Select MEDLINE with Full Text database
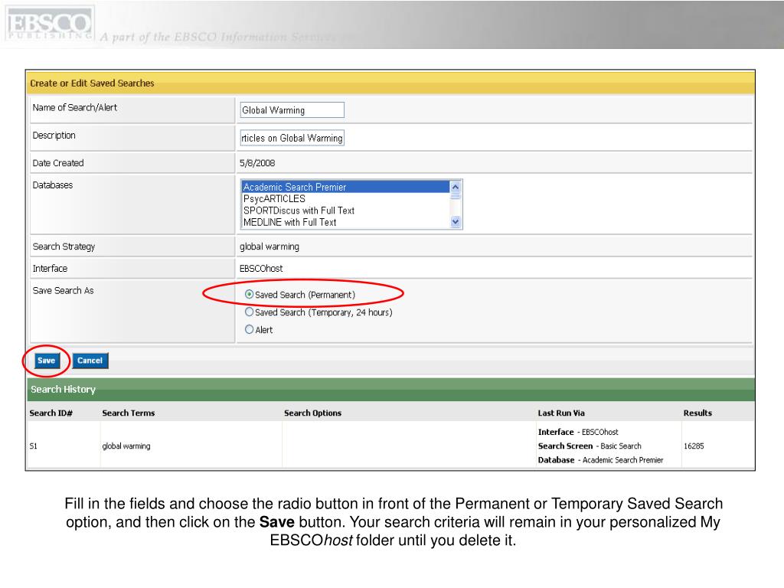This screenshot has width=784, height=588. pyautogui.click(x=345, y=222)
